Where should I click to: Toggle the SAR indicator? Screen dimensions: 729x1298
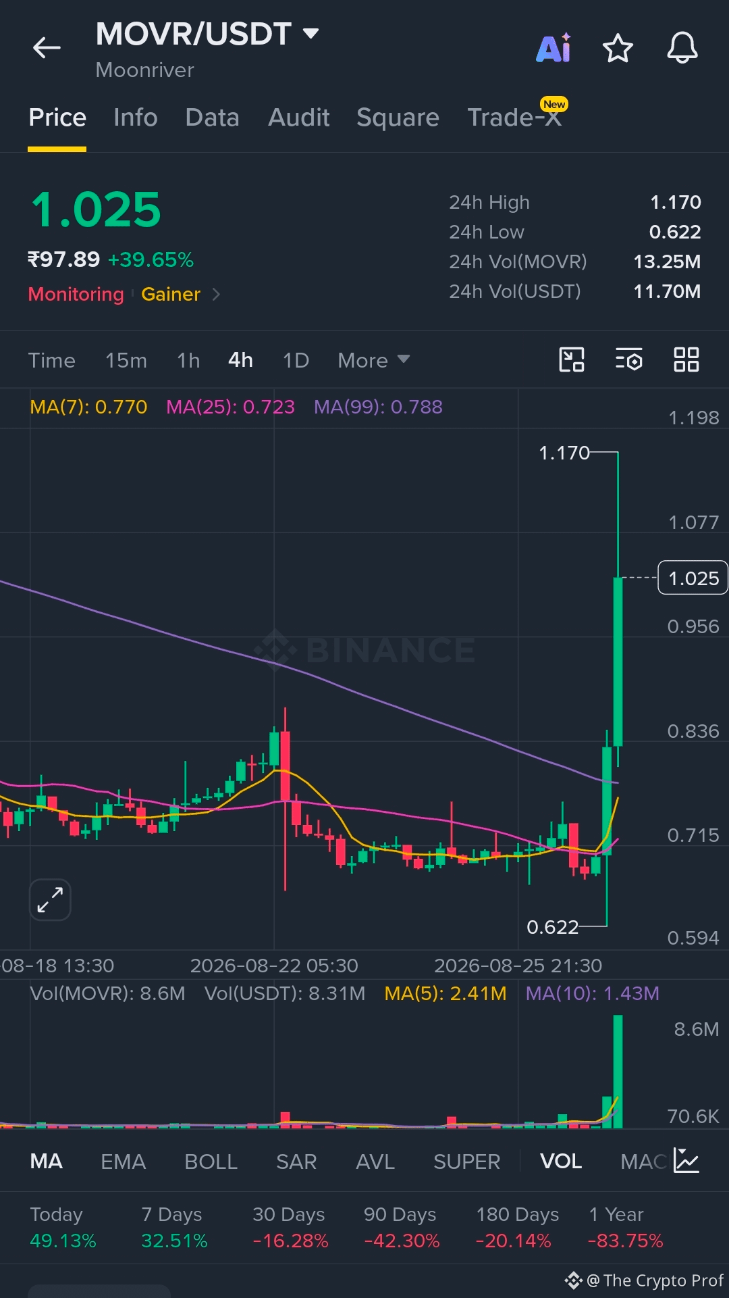point(296,1162)
